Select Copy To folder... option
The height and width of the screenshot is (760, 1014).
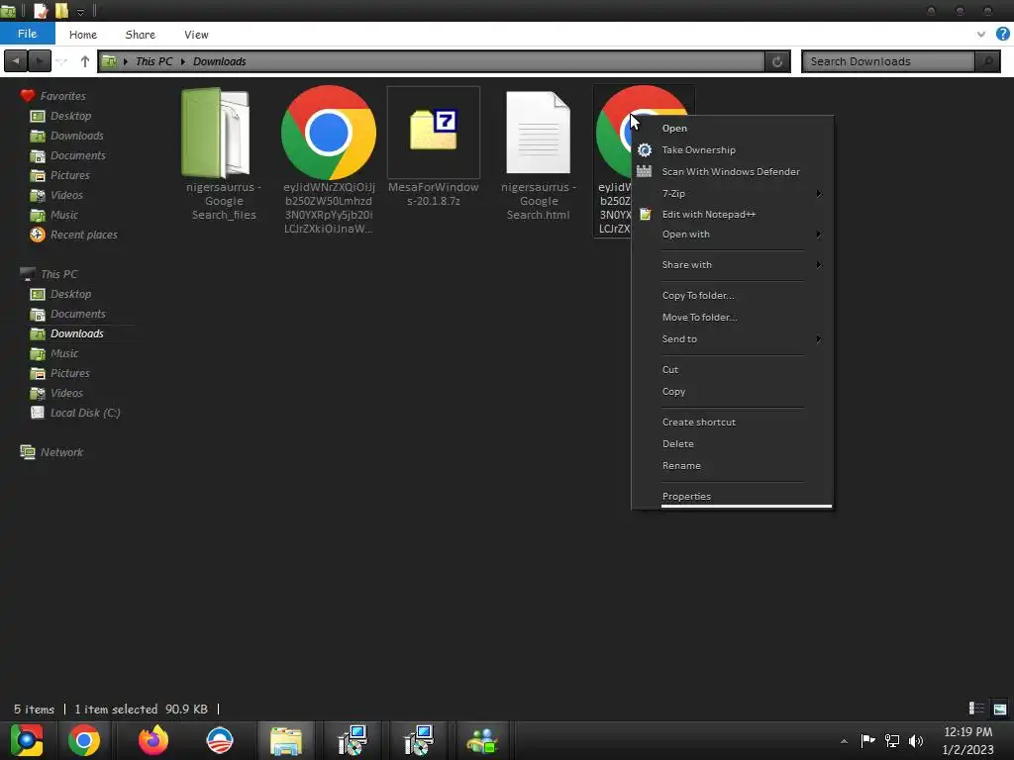click(x=733, y=295)
